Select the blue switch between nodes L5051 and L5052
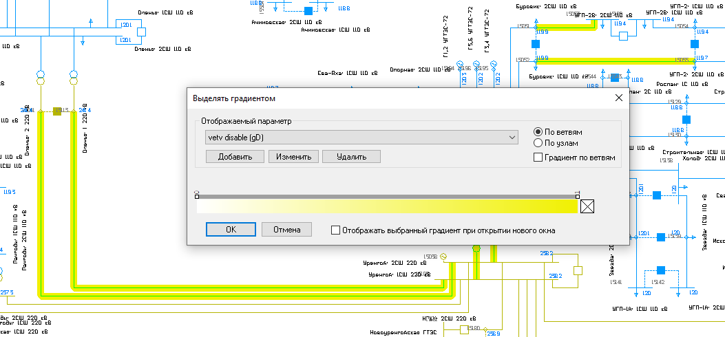 [534, 44]
